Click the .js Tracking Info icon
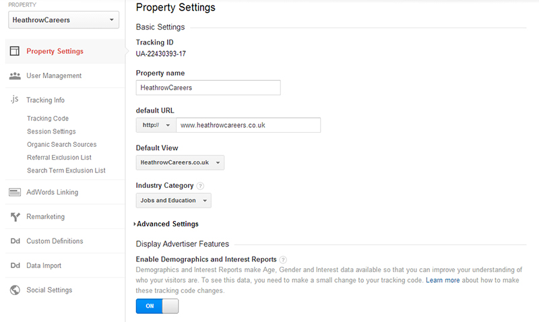539x322 pixels. 14,100
